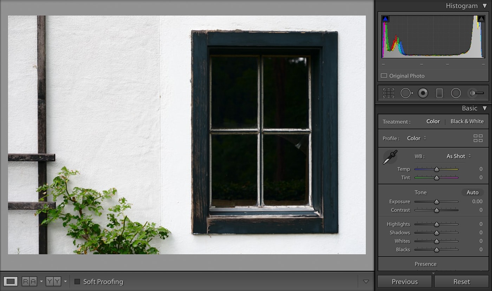The width and height of the screenshot is (492, 291).
Task: Enable the Soft Proofing checkbox
Action: [x=77, y=282]
